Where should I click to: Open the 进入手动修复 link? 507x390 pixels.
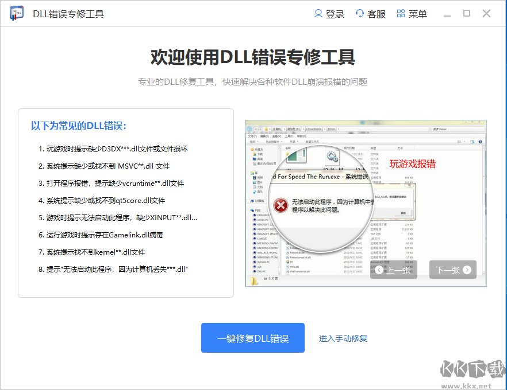point(343,338)
